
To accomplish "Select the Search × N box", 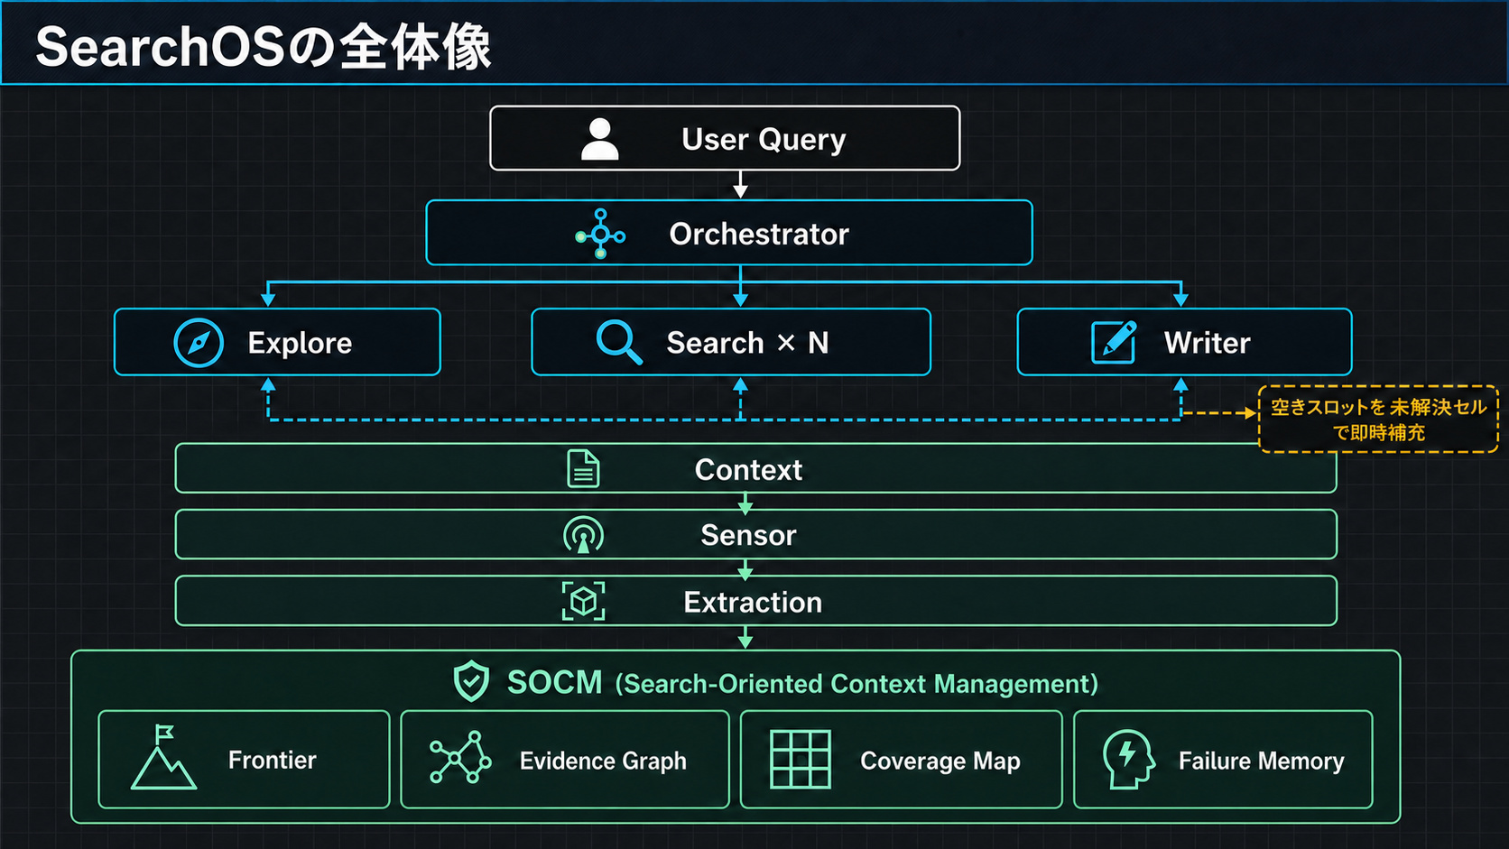I will point(731,342).
